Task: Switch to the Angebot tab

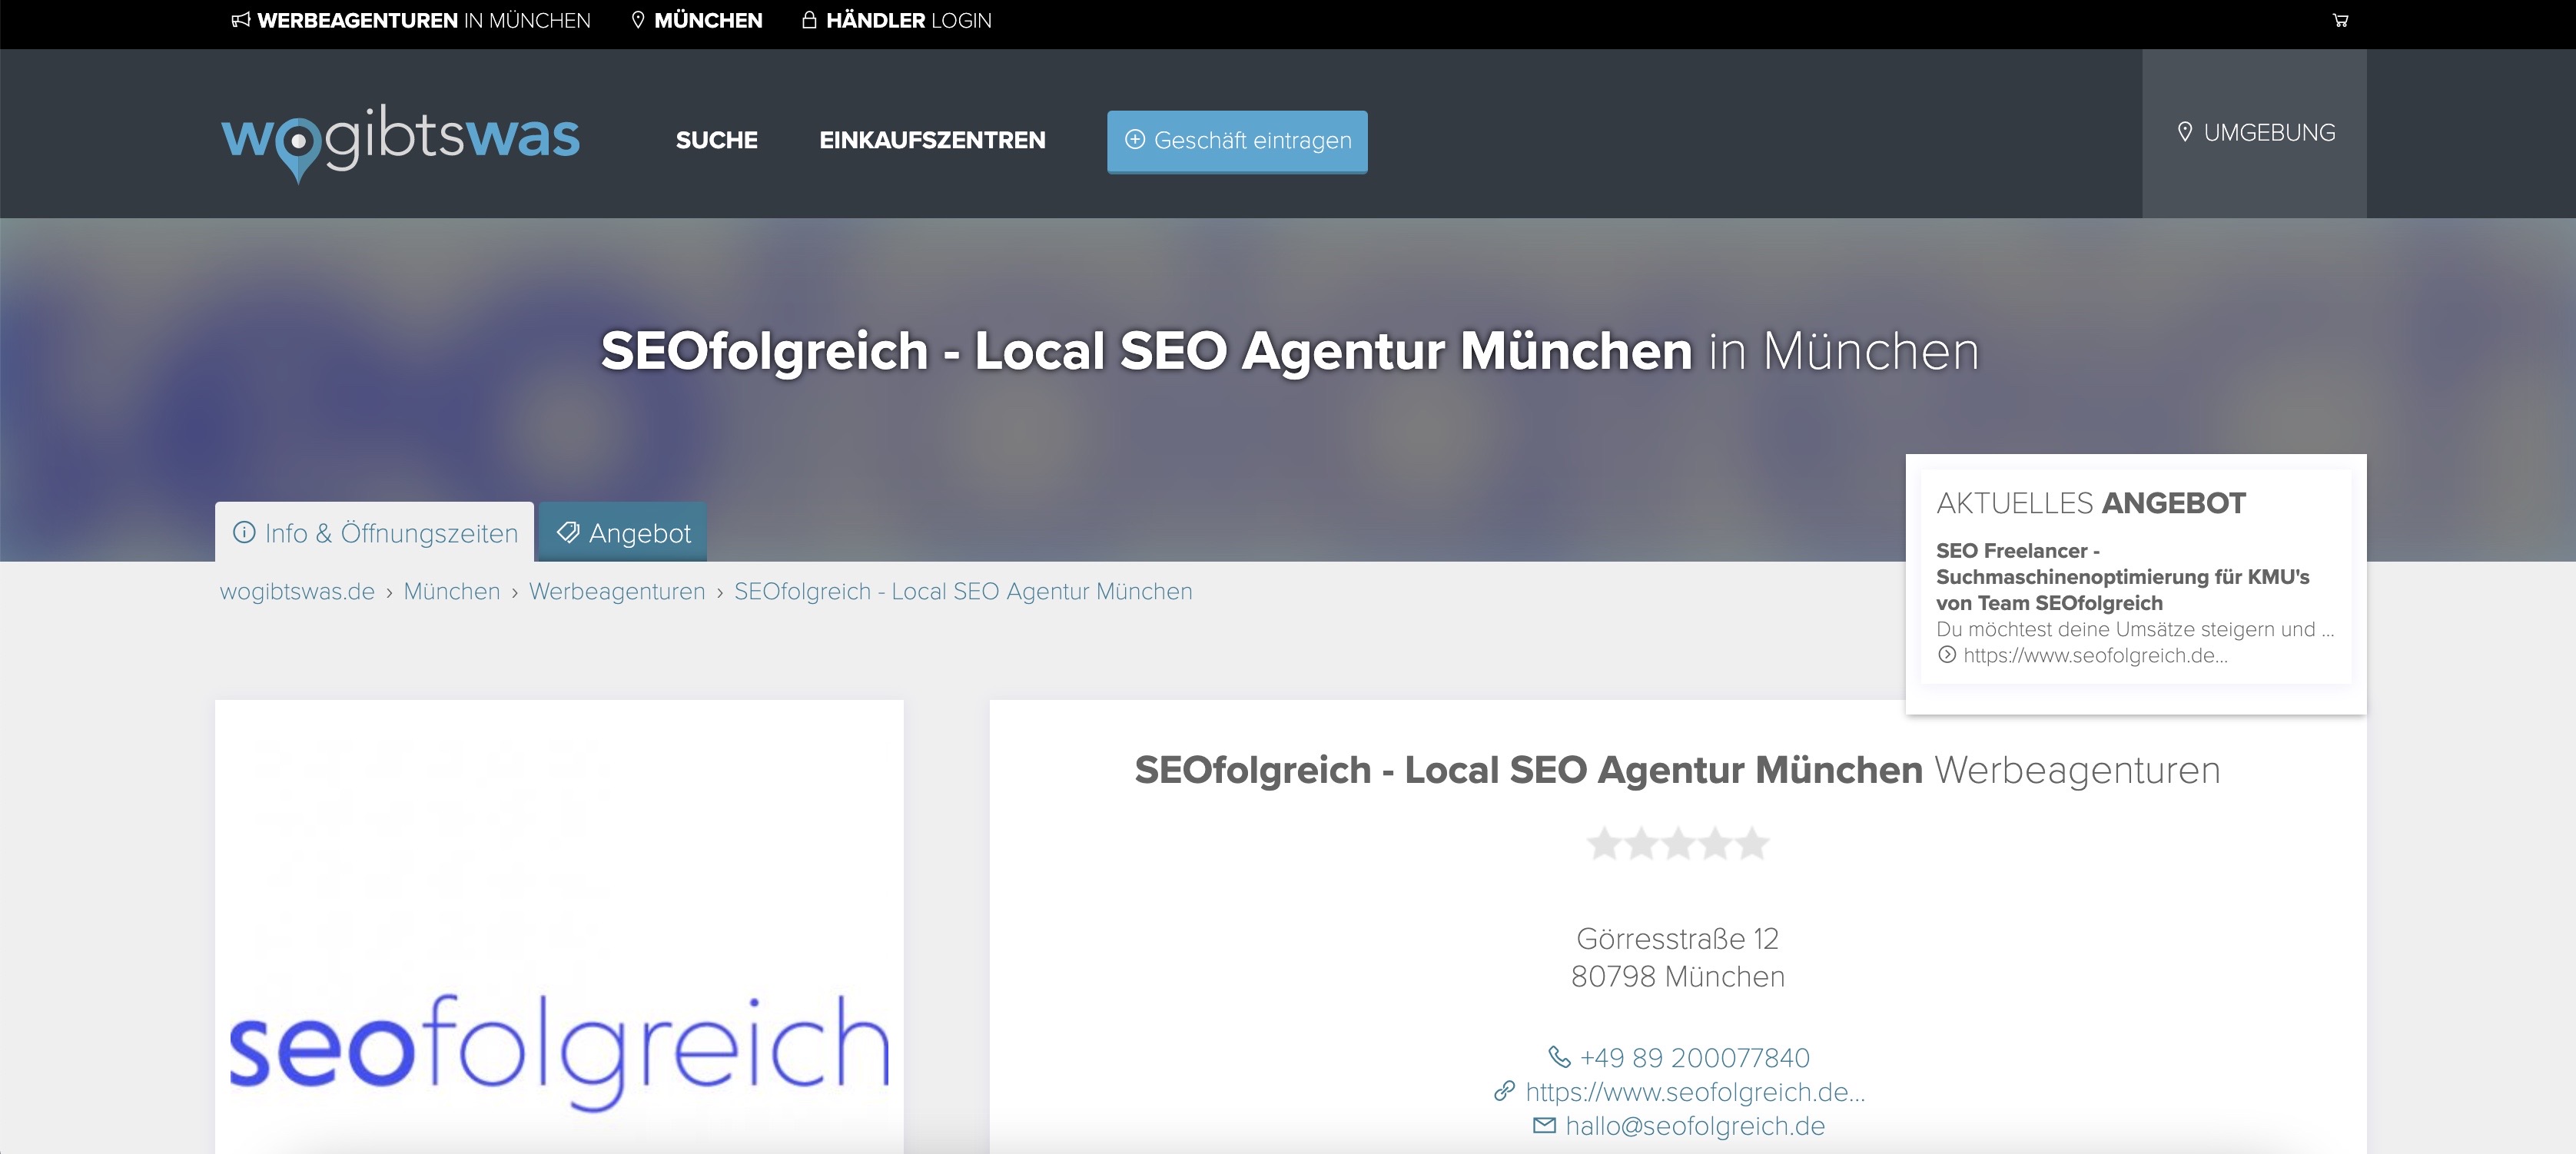Action: pyautogui.click(x=623, y=532)
